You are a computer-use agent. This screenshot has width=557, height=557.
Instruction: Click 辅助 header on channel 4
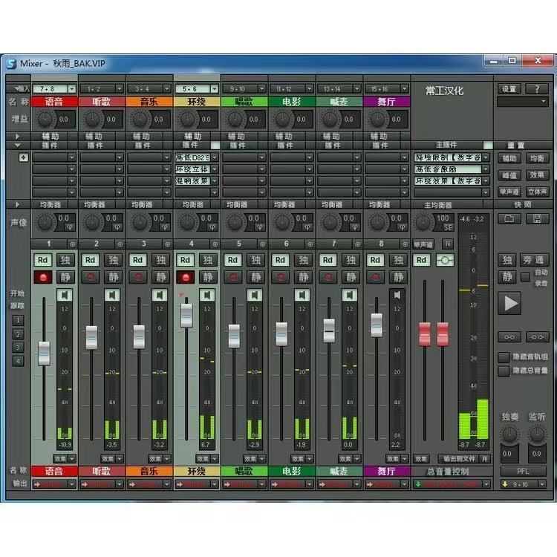point(193,136)
